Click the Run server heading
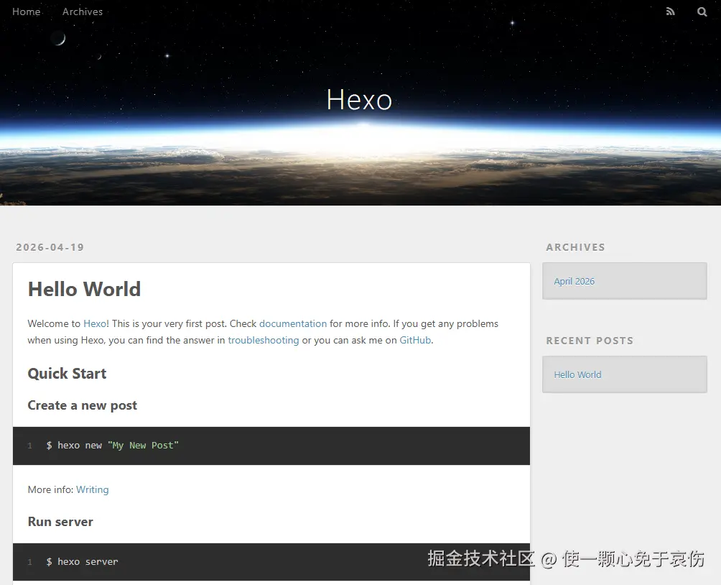The image size is (721, 585). click(60, 522)
